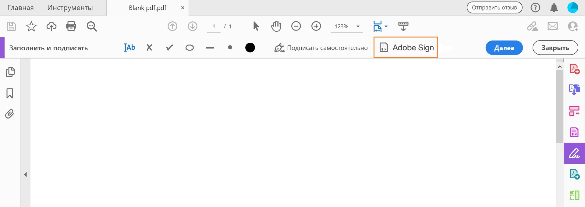
Task: Open Fill & Sign pen tool in sidebar
Action: point(574,153)
